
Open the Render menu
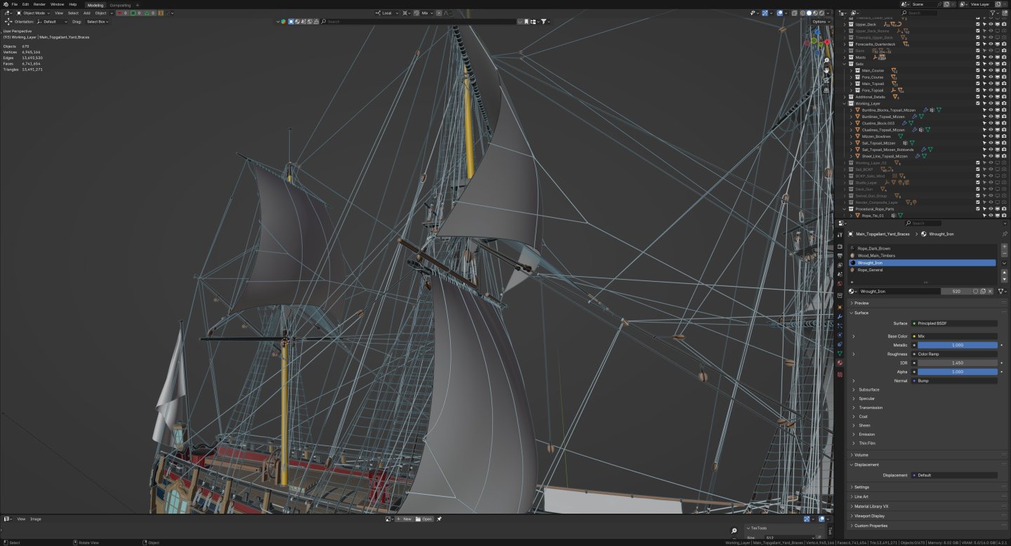click(x=39, y=4)
